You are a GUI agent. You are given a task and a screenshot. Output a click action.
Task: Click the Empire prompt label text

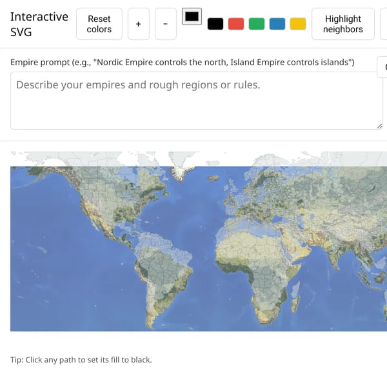[183, 62]
